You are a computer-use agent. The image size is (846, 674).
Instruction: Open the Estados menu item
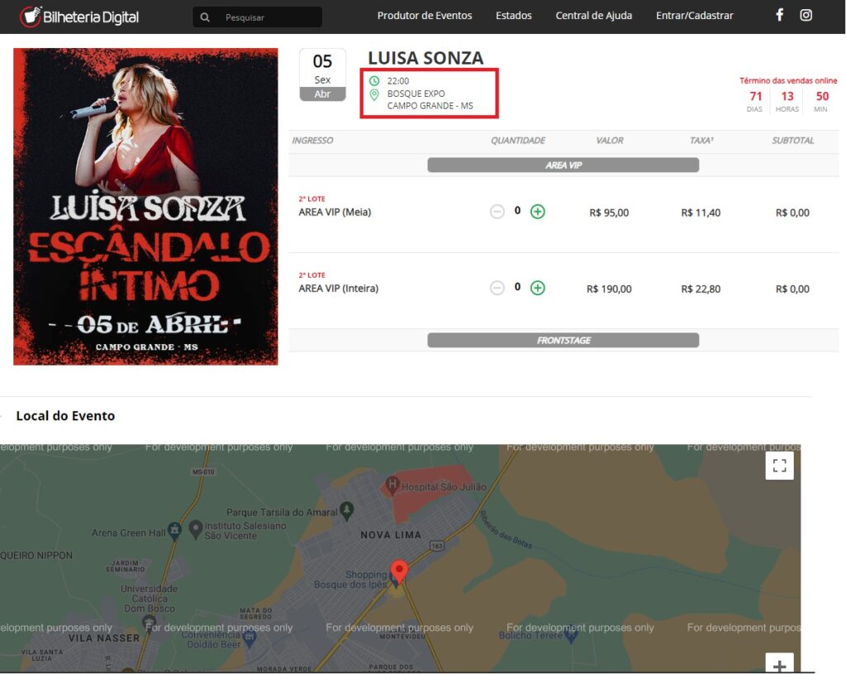coord(514,16)
